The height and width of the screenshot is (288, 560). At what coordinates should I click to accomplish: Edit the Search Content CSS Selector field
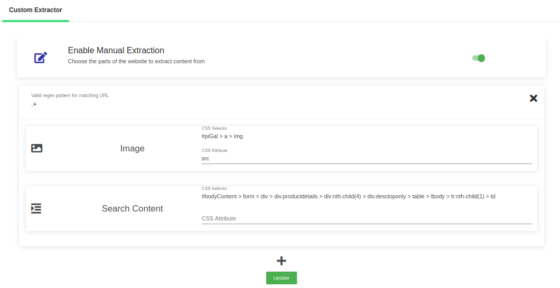pyautogui.click(x=366, y=197)
